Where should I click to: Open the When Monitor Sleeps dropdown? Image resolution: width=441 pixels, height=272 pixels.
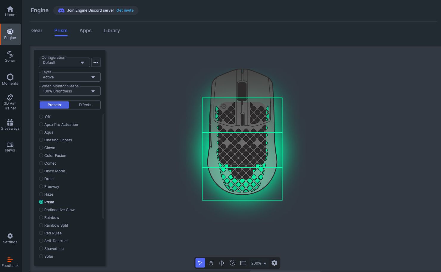click(x=70, y=91)
